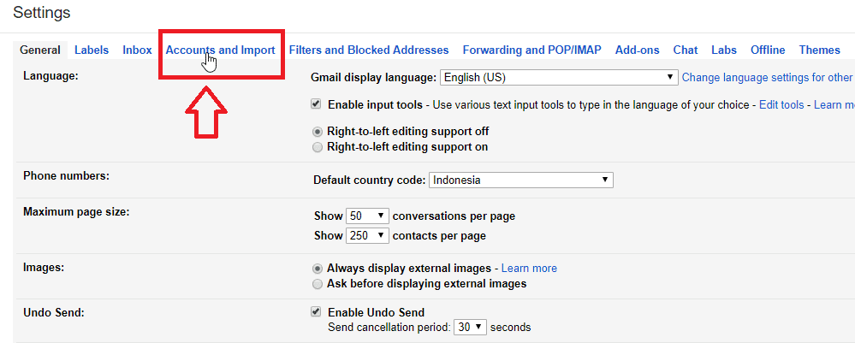This screenshot has width=855, height=343.
Task: Open Default country code dropdown
Action: pos(521,180)
